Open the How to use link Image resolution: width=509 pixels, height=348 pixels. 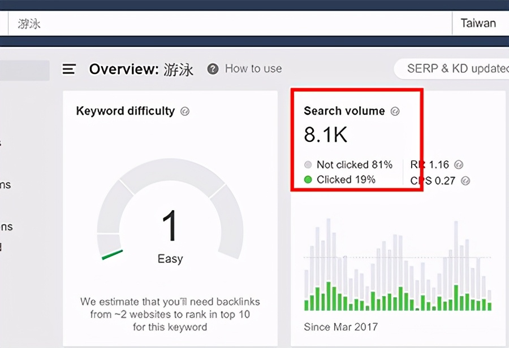click(x=253, y=69)
